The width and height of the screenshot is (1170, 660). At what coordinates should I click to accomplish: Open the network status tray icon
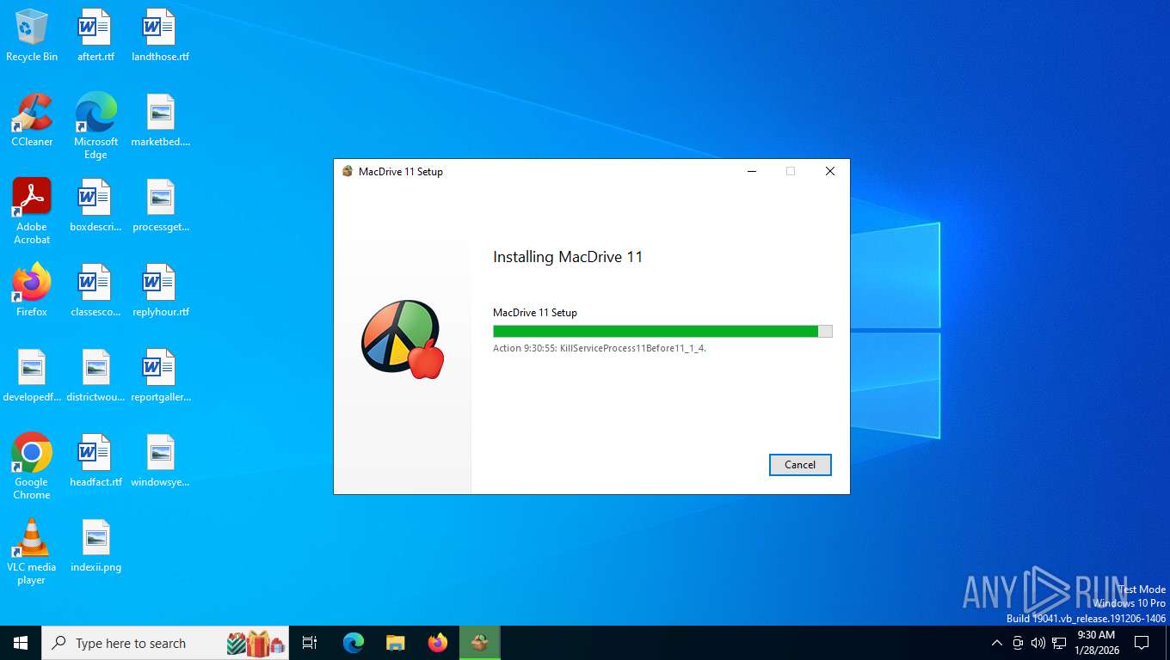pyautogui.click(x=1059, y=643)
